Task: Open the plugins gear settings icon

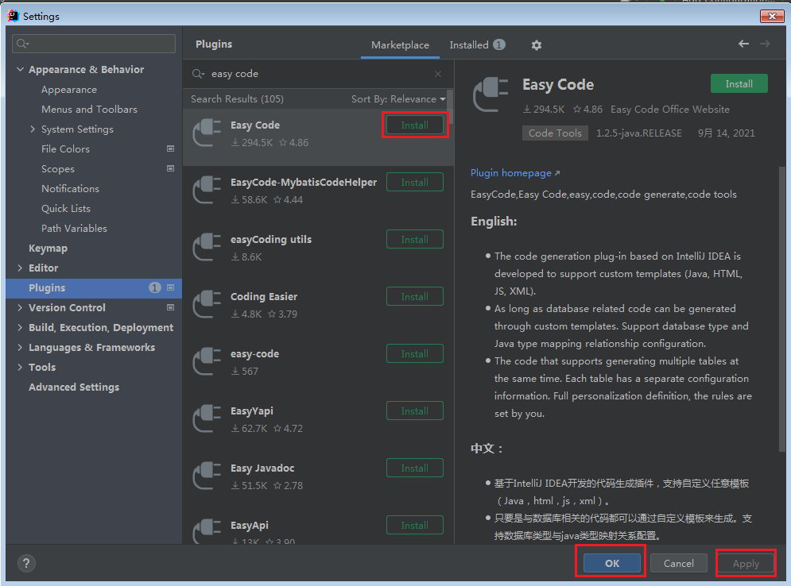Action: (537, 44)
